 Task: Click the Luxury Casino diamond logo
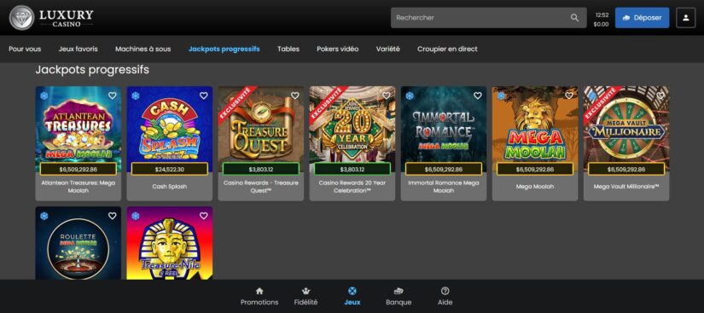21,18
